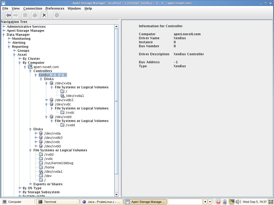Select the Reporting tree label
The height and width of the screenshot is (205, 274).
(20, 46)
